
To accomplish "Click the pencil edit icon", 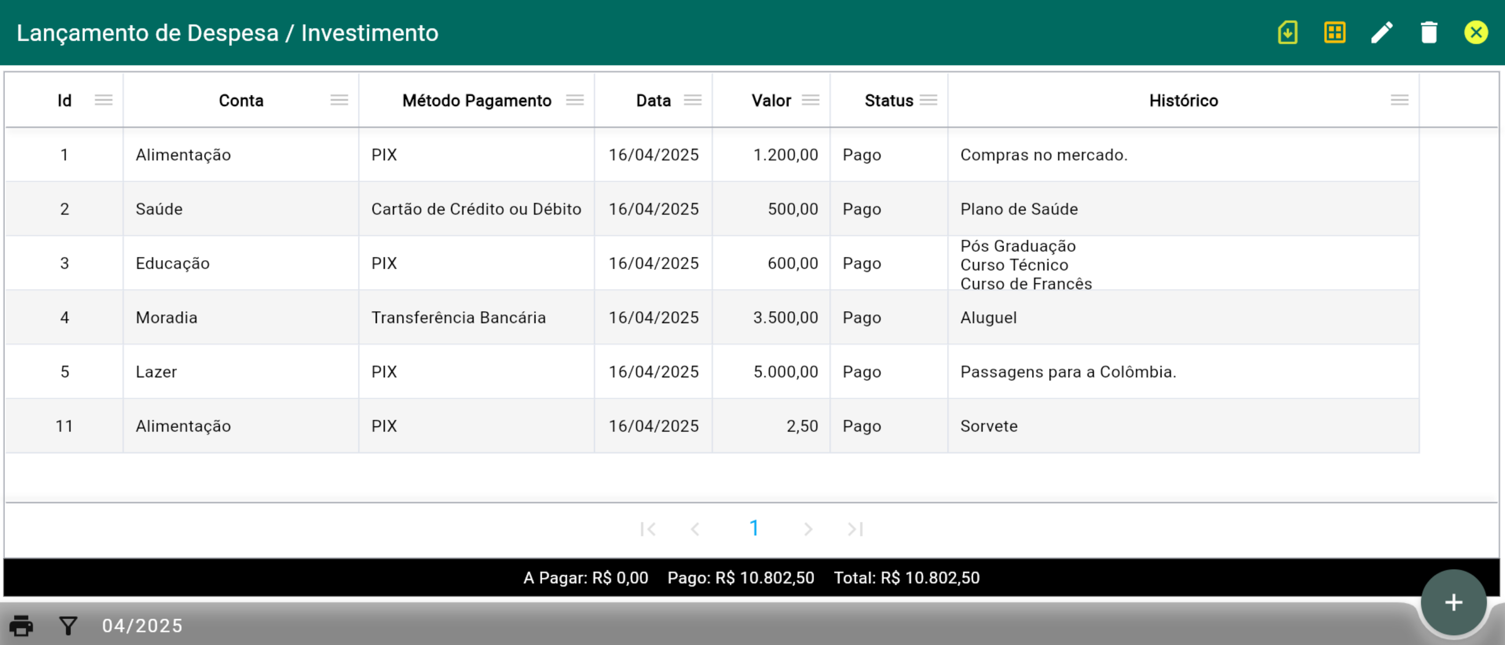I will tap(1382, 33).
